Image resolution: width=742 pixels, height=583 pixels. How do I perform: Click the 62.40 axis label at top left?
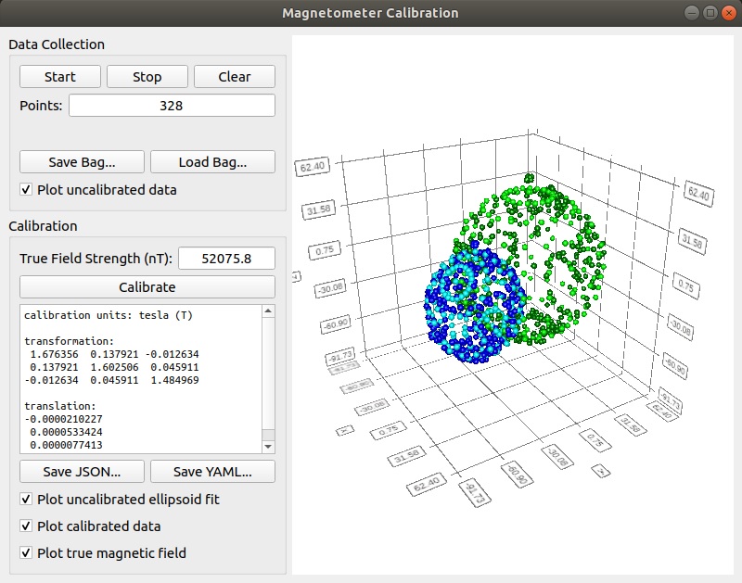tap(313, 167)
